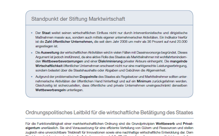Click the bold word "Minimum"
This screenshot has height=136, width=219.
pyautogui.click(x=144, y=81)
